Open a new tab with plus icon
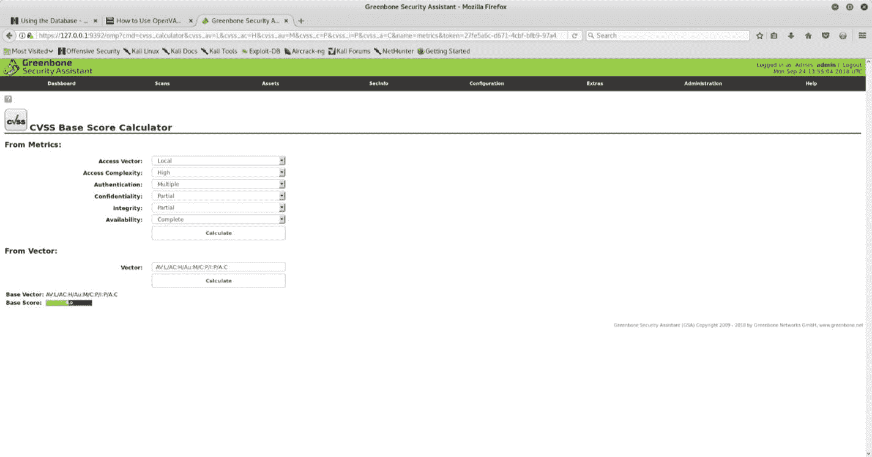Screen dimensions: 872x457 click(x=300, y=21)
